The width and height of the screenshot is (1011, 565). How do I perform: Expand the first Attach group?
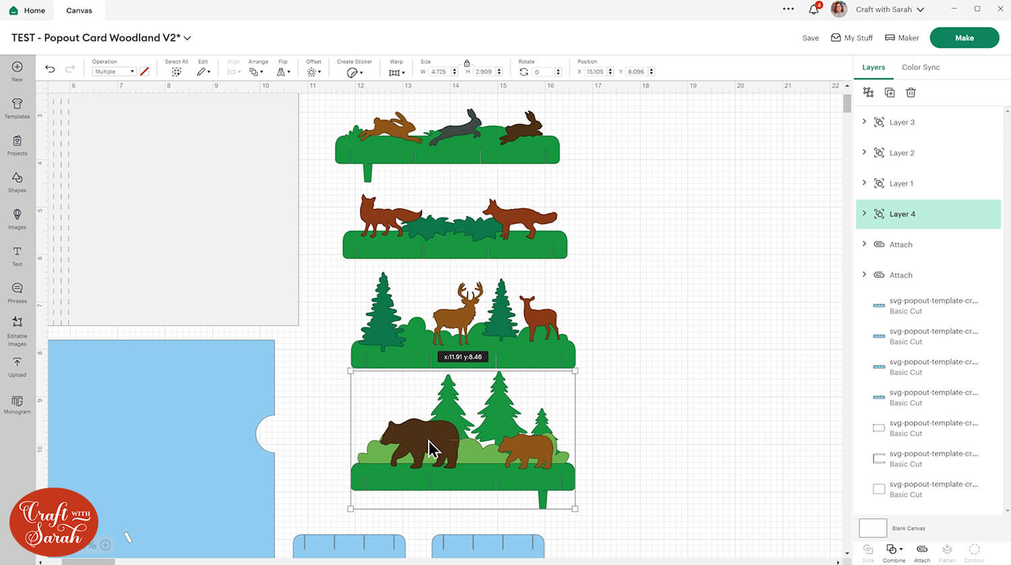(x=865, y=244)
